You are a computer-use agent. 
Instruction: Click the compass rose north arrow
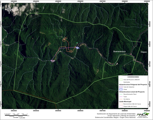pos(9,9)
